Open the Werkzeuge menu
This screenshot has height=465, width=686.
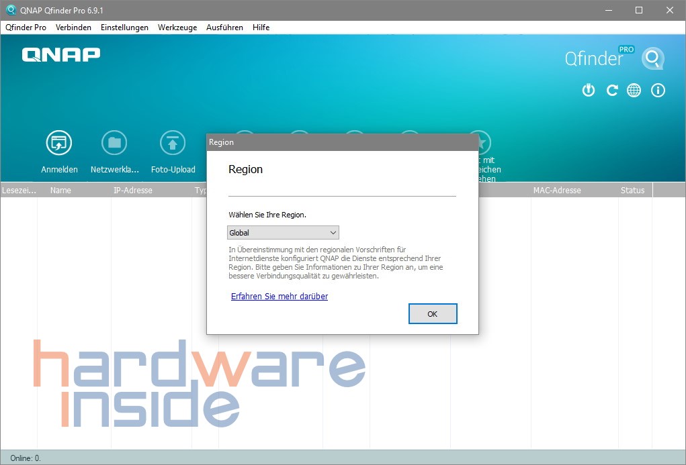click(x=177, y=27)
